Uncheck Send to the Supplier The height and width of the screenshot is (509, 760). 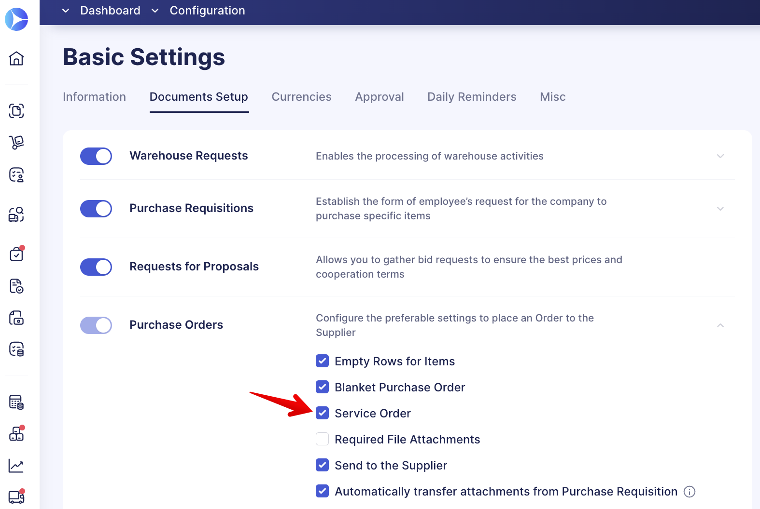[x=322, y=465]
